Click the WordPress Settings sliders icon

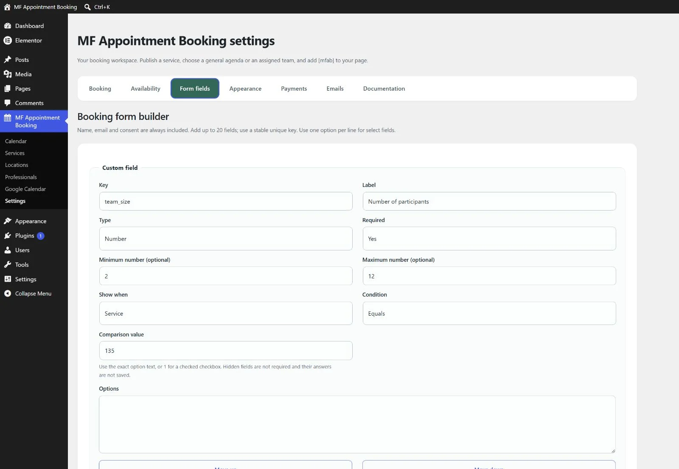click(x=8, y=279)
